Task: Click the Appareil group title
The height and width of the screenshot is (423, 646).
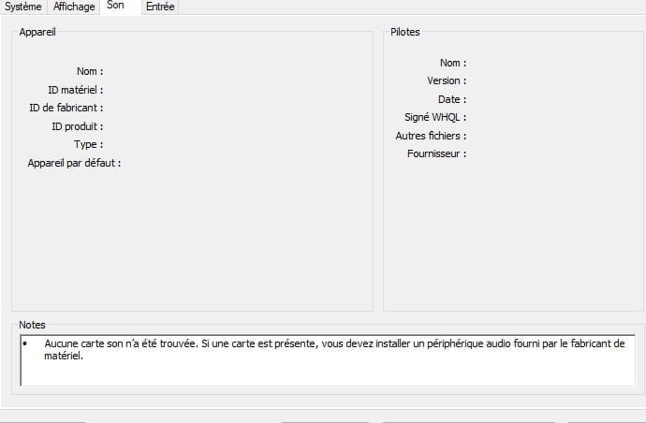Action: [x=37, y=32]
